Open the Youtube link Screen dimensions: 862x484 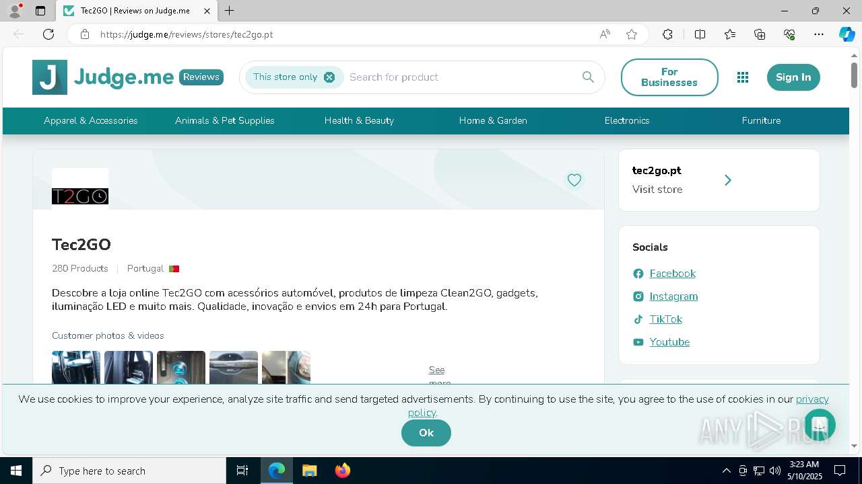(669, 342)
